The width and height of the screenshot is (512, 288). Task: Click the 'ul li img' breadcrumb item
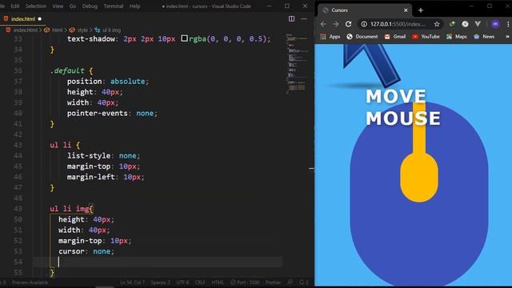(111, 30)
